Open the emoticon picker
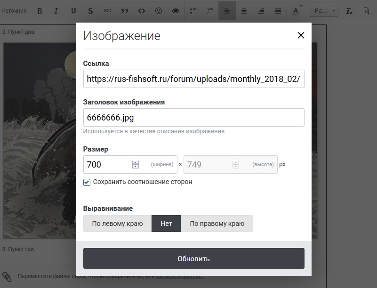The width and height of the screenshot is (377, 288). tap(159, 10)
